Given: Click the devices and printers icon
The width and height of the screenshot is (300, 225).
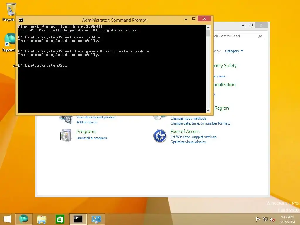Looking at the screenshot, I should click(x=66, y=120).
